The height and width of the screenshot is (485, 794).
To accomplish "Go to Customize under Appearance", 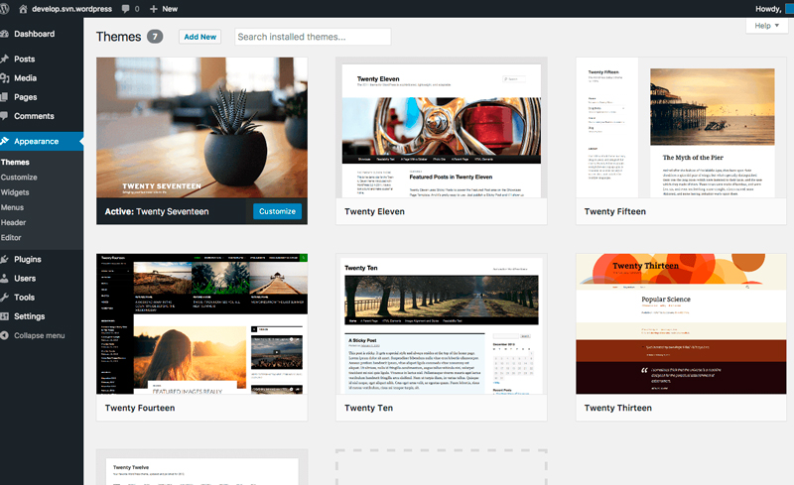I will click(19, 178).
